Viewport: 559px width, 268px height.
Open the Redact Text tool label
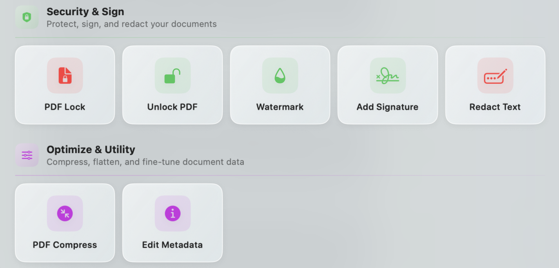(x=495, y=107)
